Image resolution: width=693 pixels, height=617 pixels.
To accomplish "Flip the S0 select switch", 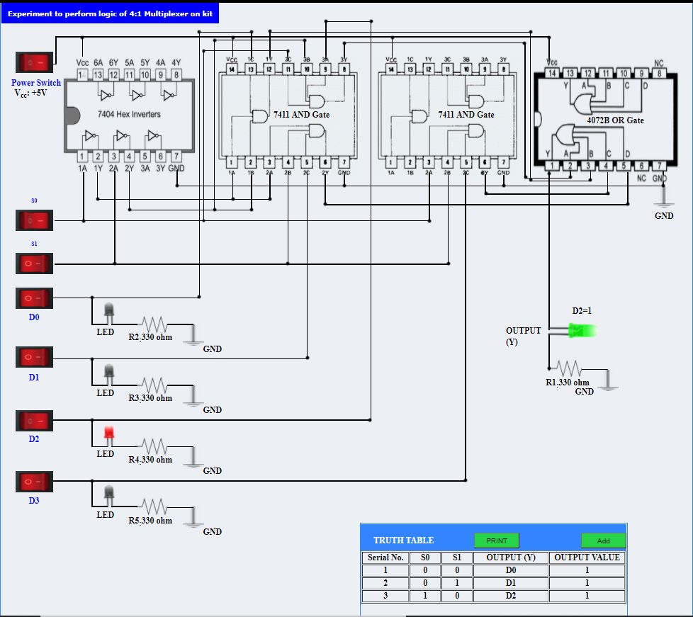I will pyautogui.click(x=33, y=220).
